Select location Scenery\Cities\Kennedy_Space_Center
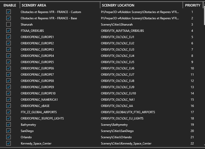This screenshot has width=205, height=149. [126, 143]
